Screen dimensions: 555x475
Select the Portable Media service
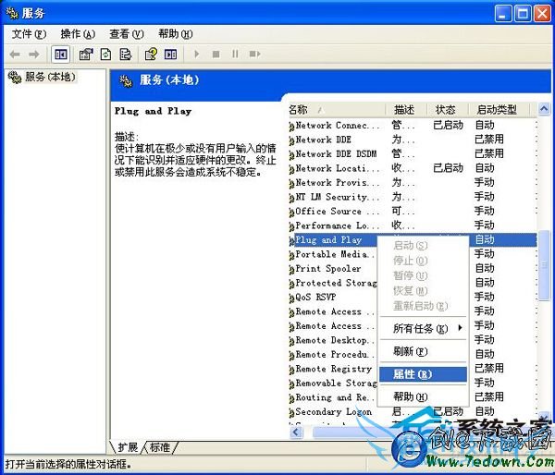pyautogui.click(x=335, y=254)
